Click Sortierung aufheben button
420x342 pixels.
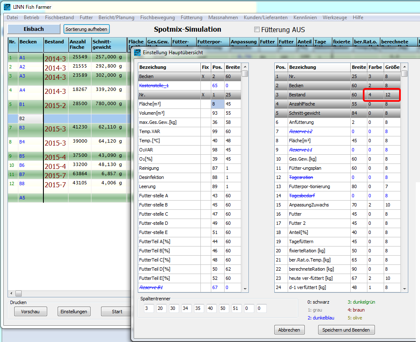[86, 29]
